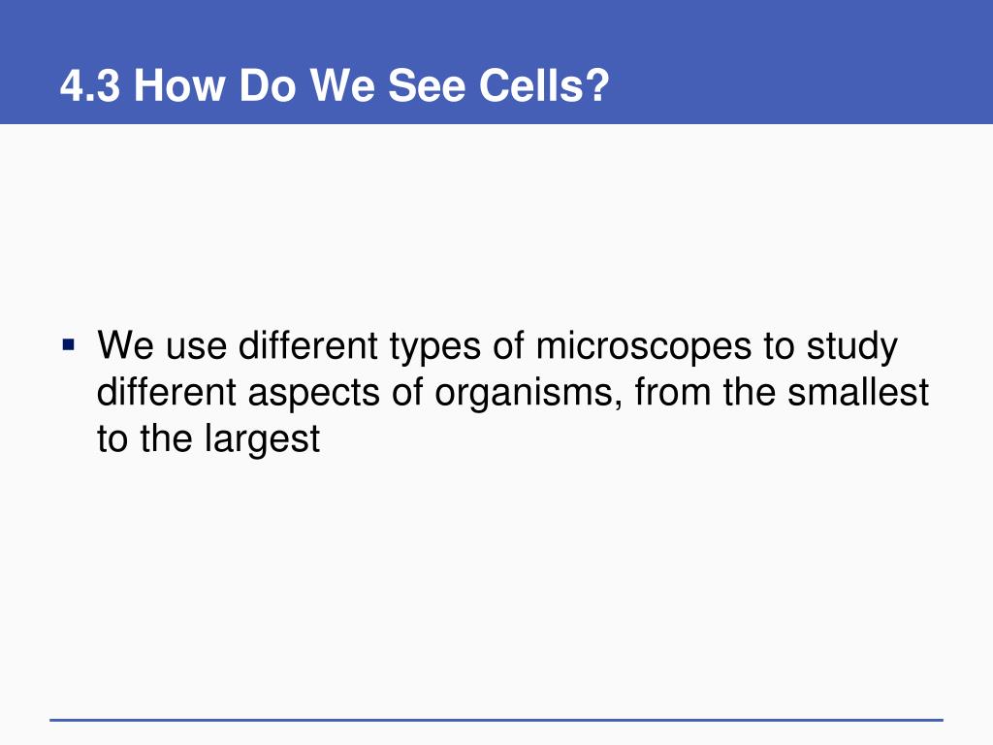Click the slide title "4.3 How Do We See Cells?"
The image size is (993, 745).
click(x=335, y=85)
